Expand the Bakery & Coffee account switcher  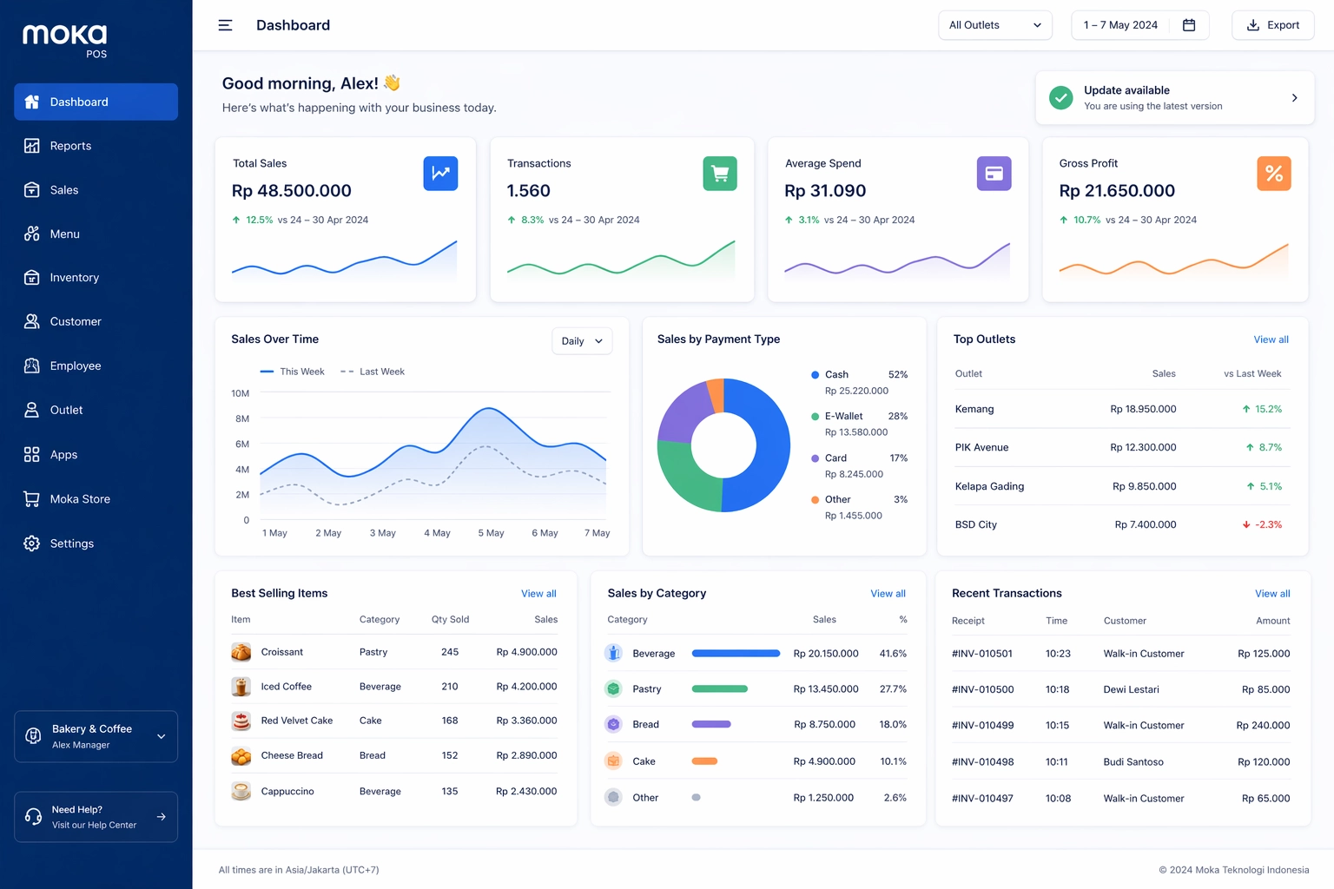click(x=96, y=736)
